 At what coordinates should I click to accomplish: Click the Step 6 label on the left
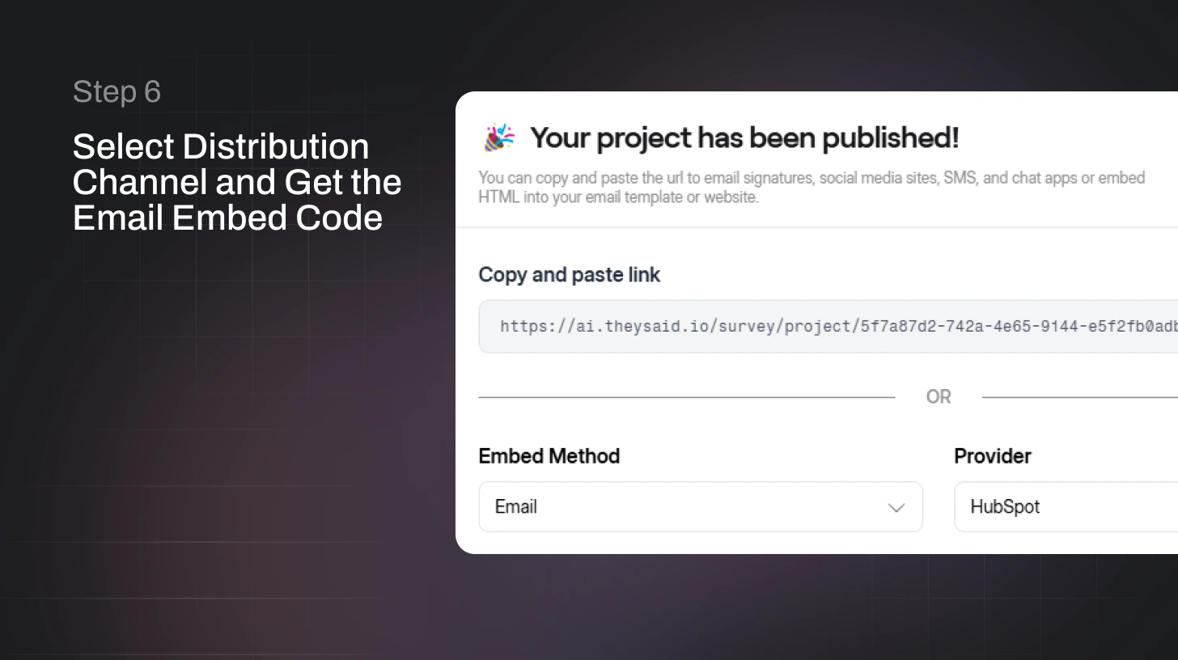117,91
